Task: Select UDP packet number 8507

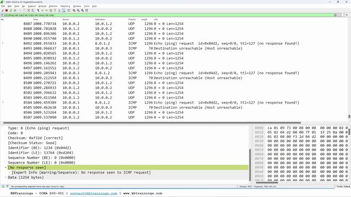Action: pos(174,117)
